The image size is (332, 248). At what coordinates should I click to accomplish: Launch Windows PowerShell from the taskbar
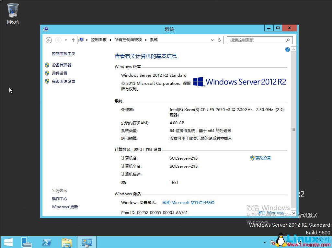point(46,242)
